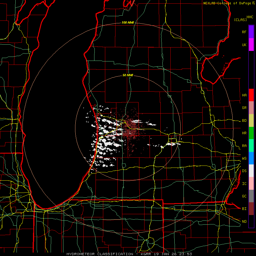Click the BD legend label
The height and width of the screenshot is (256, 256).
[244, 121]
